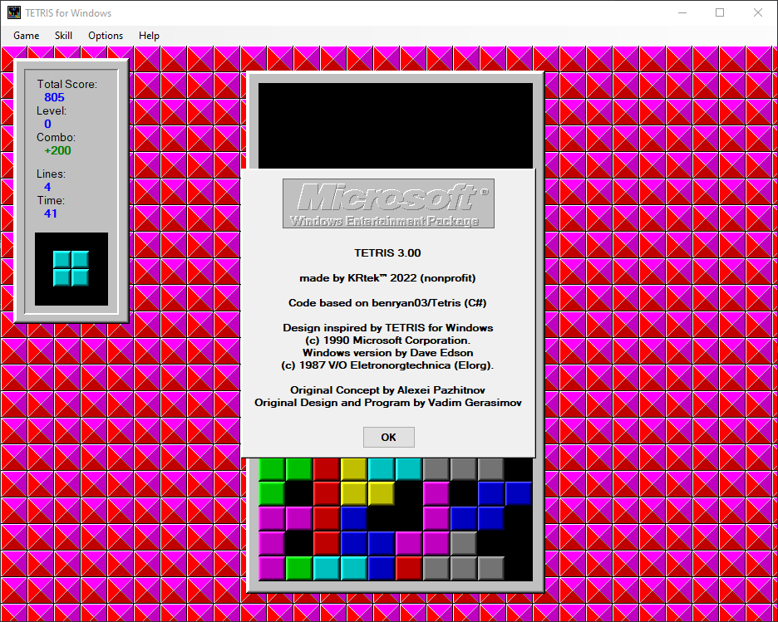The image size is (778, 622).
Task: Click the black empty upper playfield area
Action: pos(396,126)
